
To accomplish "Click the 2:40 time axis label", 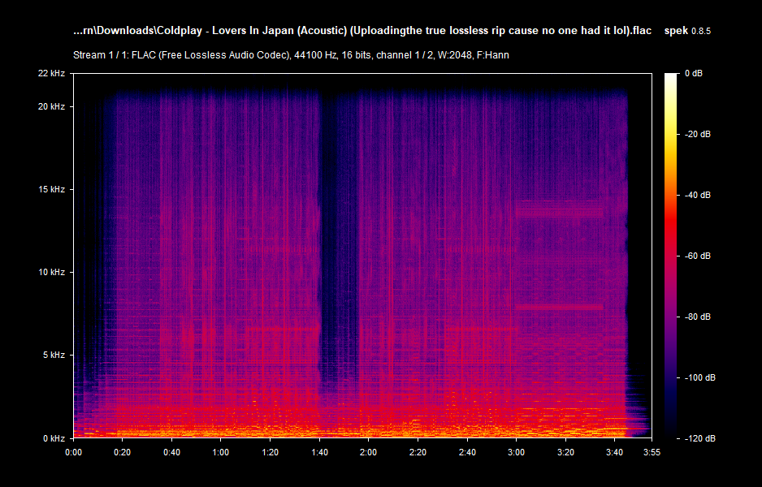I will [467, 453].
